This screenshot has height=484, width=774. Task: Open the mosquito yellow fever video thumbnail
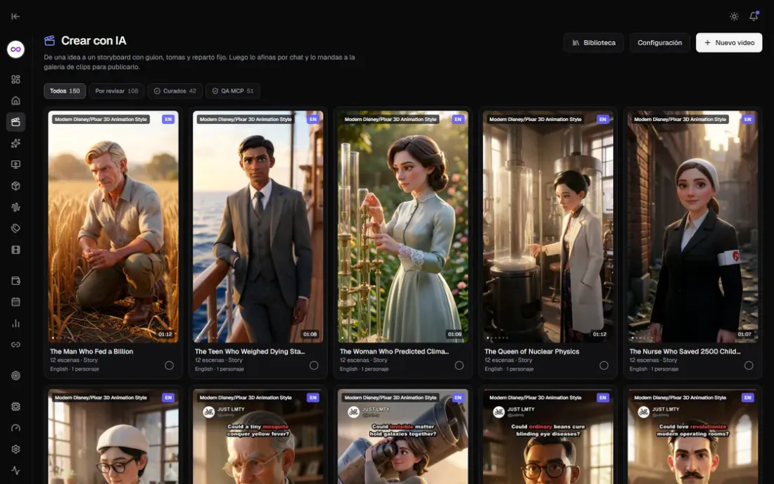click(258, 437)
